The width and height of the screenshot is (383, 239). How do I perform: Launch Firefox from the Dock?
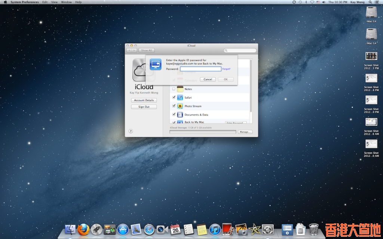[x=83, y=230]
